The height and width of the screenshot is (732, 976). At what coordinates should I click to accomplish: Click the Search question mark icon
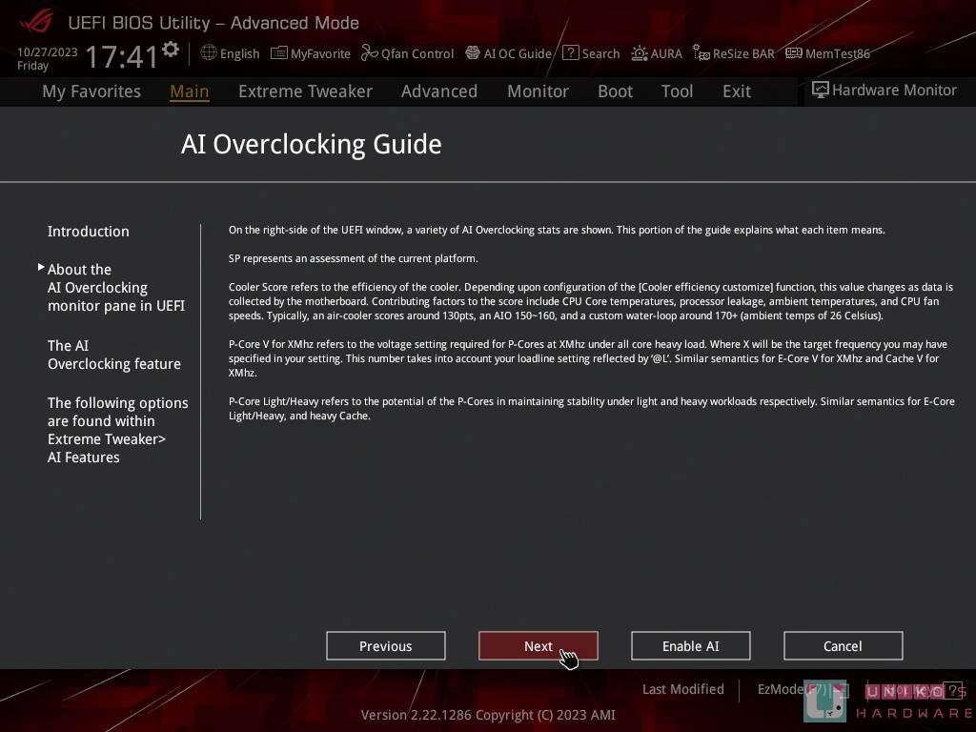[570, 53]
